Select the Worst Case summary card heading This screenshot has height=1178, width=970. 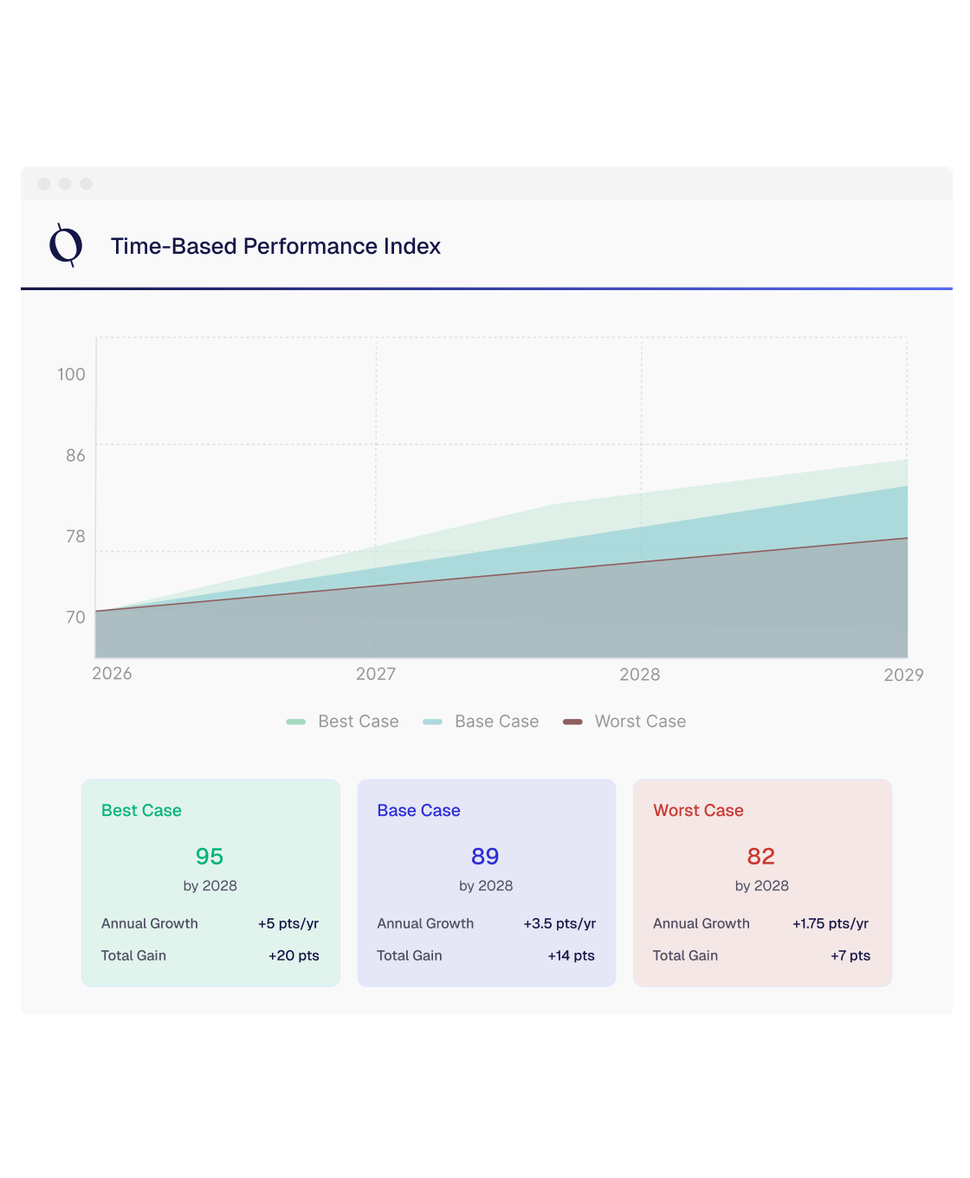(x=698, y=811)
